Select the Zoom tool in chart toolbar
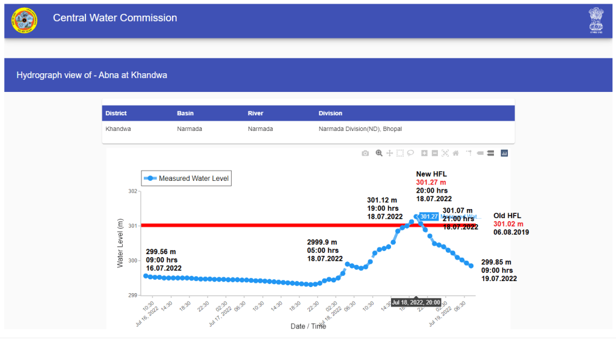This screenshot has height=340, width=616. [x=379, y=153]
